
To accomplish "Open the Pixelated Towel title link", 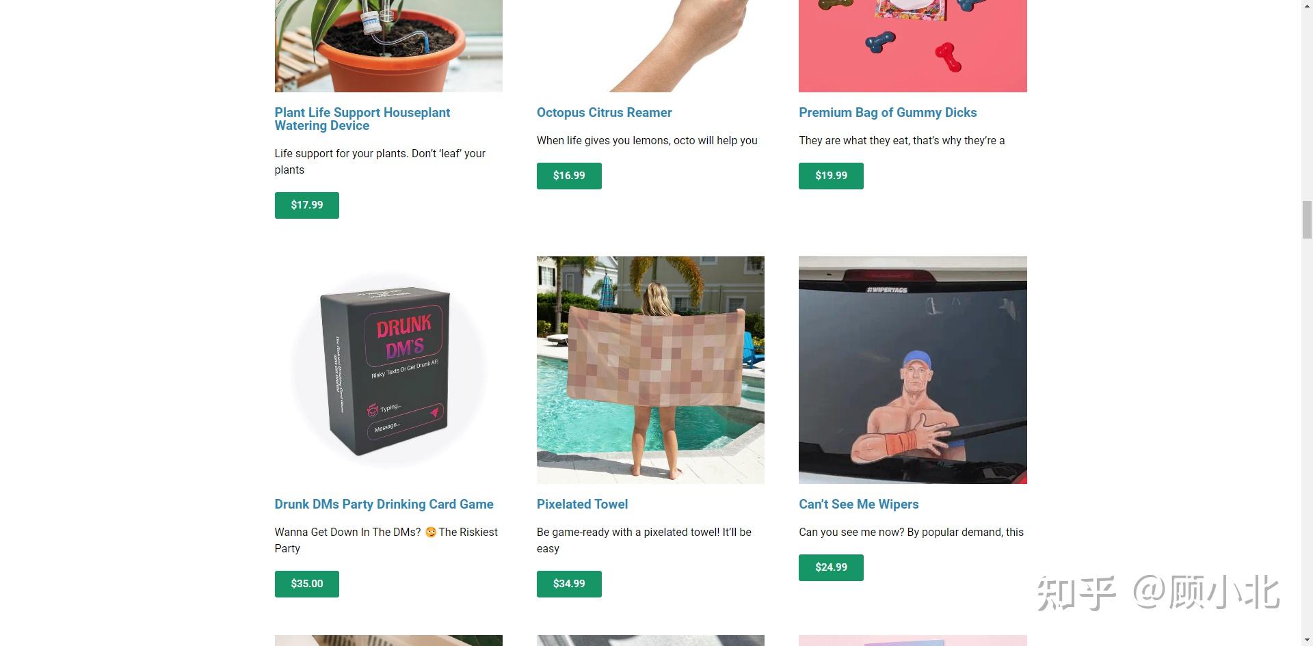I will [582, 504].
